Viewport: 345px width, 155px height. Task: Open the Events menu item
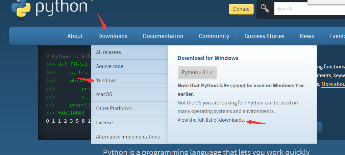pos(337,36)
